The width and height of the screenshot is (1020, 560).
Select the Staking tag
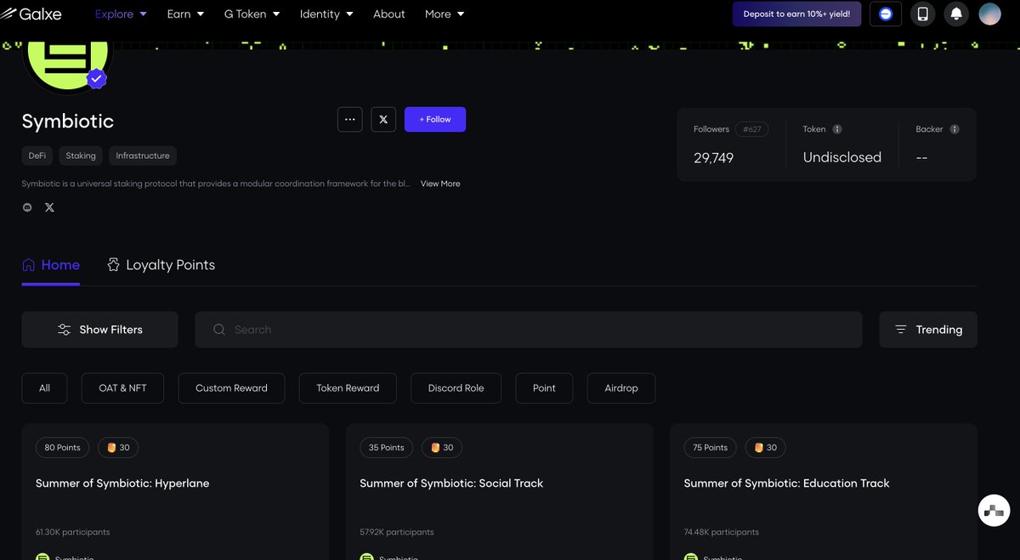(x=81, y=156)
